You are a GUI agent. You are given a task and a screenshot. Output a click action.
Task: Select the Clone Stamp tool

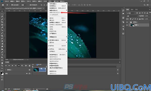coord(2,36)
